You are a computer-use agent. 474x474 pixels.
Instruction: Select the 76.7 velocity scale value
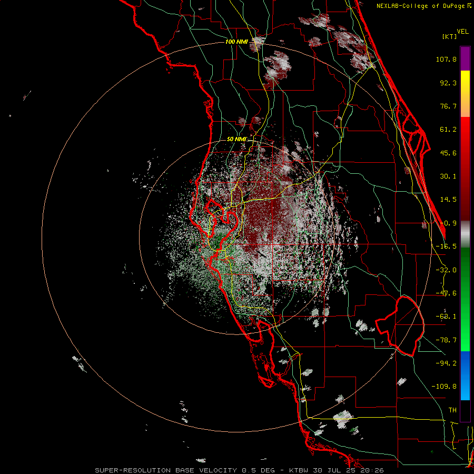click(448, 106)
